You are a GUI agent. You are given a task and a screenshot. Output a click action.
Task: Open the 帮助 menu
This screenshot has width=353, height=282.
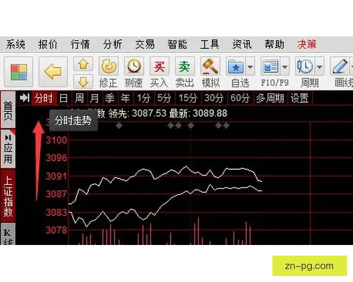(274, 44)
